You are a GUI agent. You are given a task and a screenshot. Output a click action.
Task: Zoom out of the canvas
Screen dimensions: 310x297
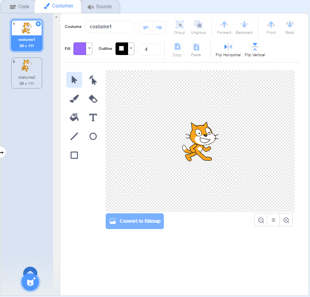point(261,220)
